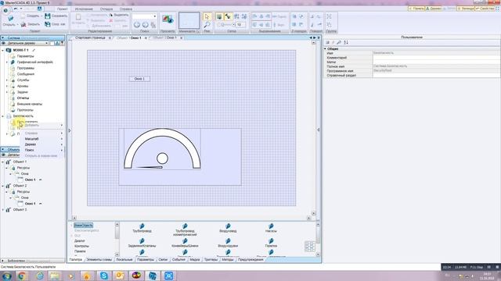Image resolution: width=501 pixels, height=281 pixels.
Task: Select the semicircular gauge on canvas
Action: coord(162,149)
